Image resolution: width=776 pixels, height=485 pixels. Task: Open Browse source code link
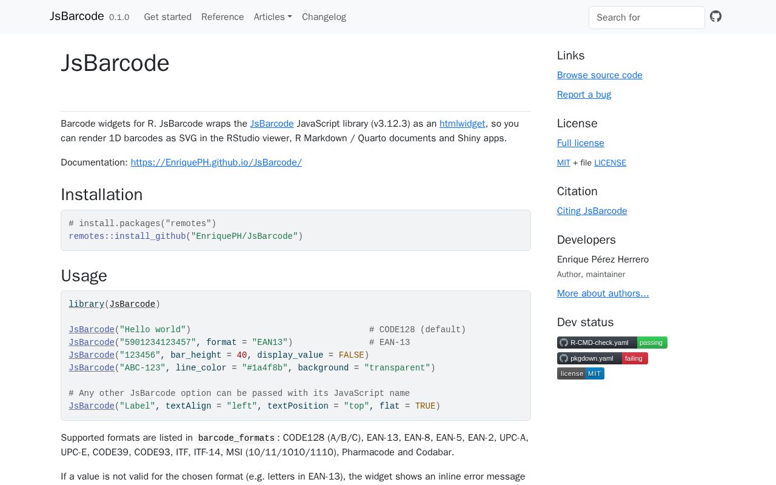pyautogui.click(x=600, y=75)
